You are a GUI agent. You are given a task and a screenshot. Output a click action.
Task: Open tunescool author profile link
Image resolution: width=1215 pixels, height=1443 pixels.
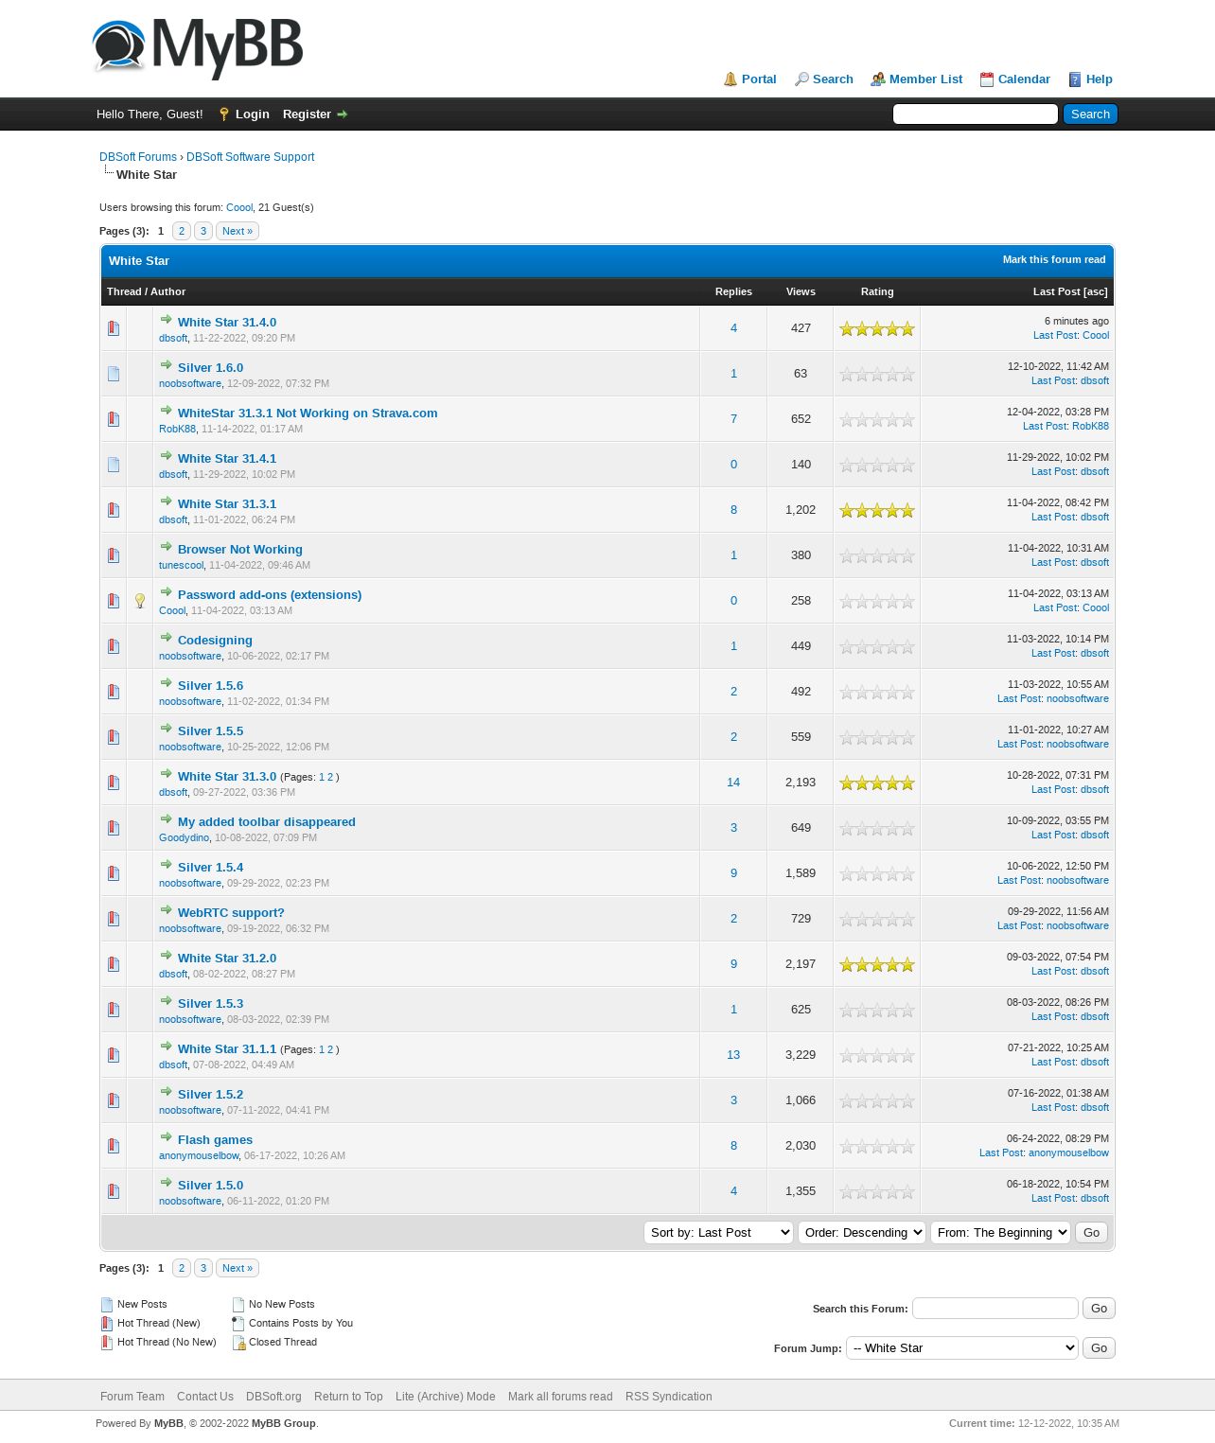coord(181,565)
